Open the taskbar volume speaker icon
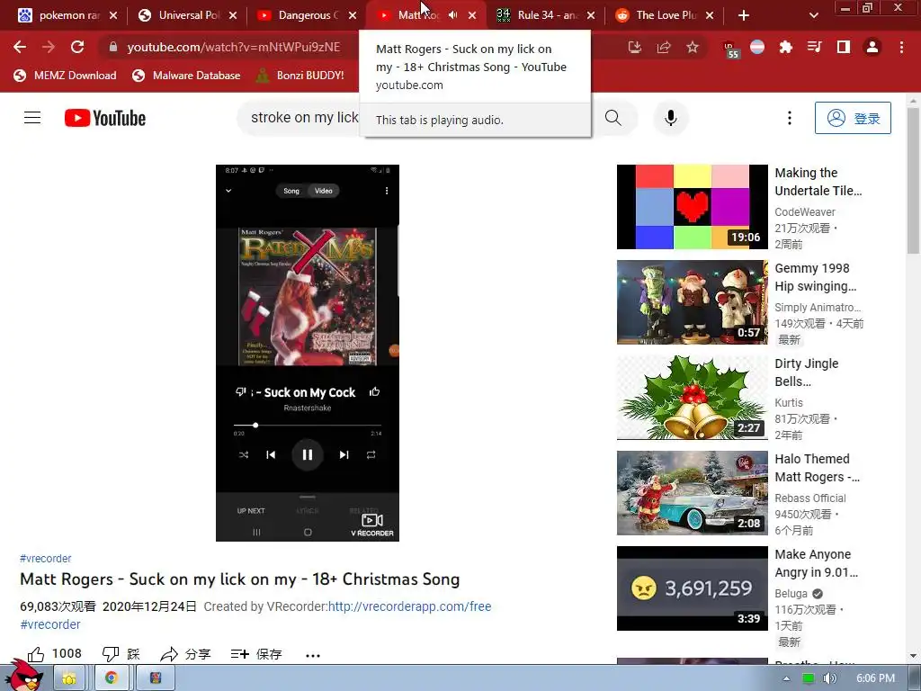Viewport: 921px width, 691px height. (x=829, y=678)
